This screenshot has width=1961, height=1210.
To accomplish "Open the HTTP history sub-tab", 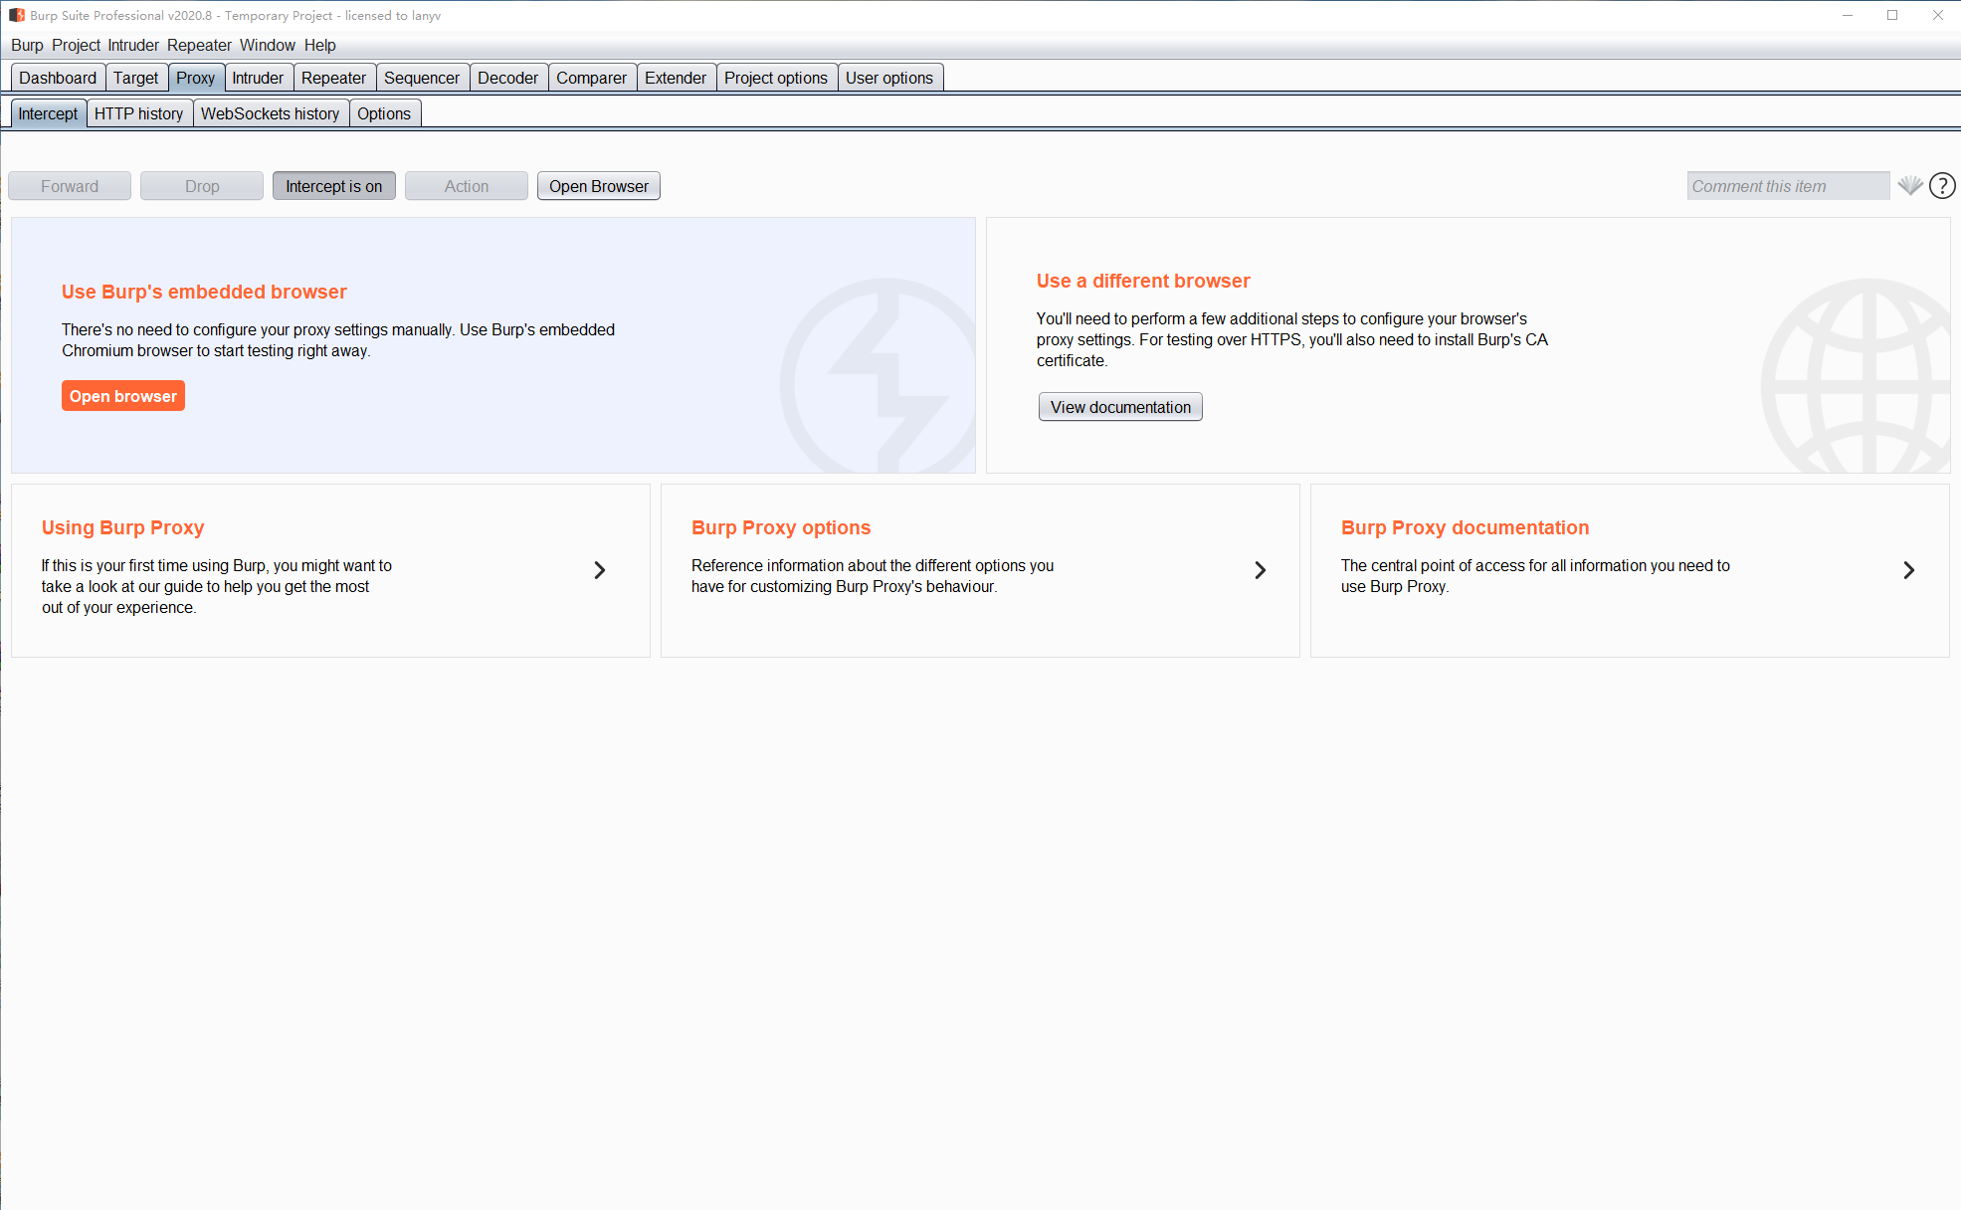I will click(139, 113).
